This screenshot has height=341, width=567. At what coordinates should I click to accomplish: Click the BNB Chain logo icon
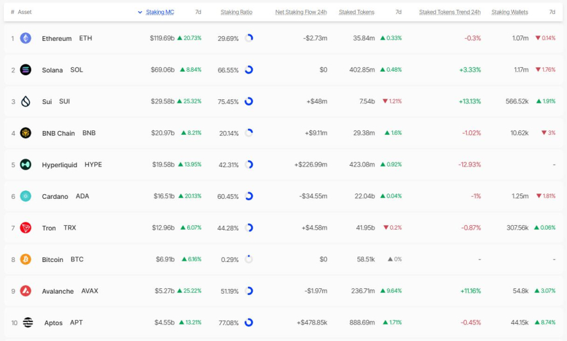(x=26, y=133)
